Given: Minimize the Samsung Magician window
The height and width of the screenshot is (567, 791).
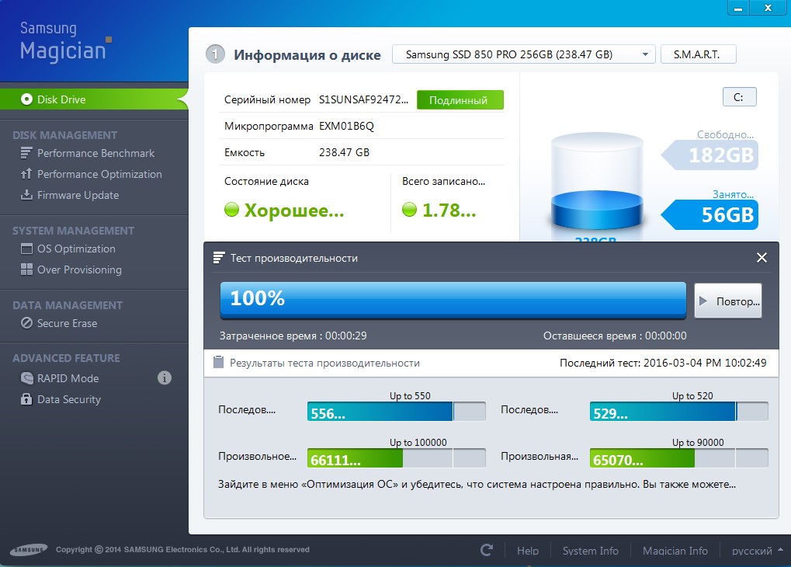Looking at the screenshot, I should (x=738, y=8).
